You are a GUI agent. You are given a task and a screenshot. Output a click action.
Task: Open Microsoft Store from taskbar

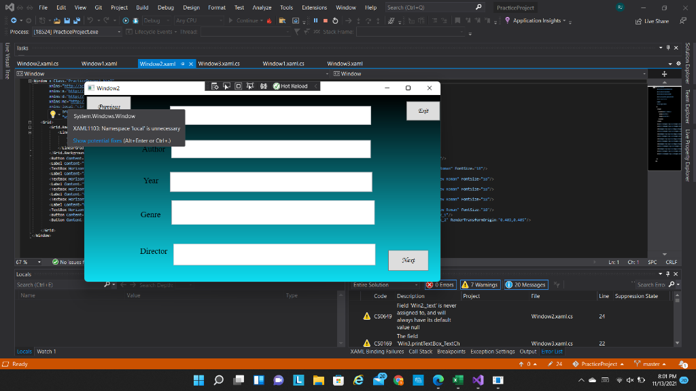pos(338,380)
